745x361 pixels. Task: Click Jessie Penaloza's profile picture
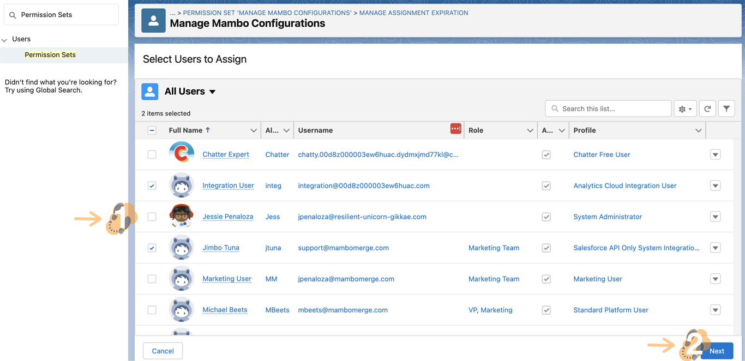(x=181, y=216)
